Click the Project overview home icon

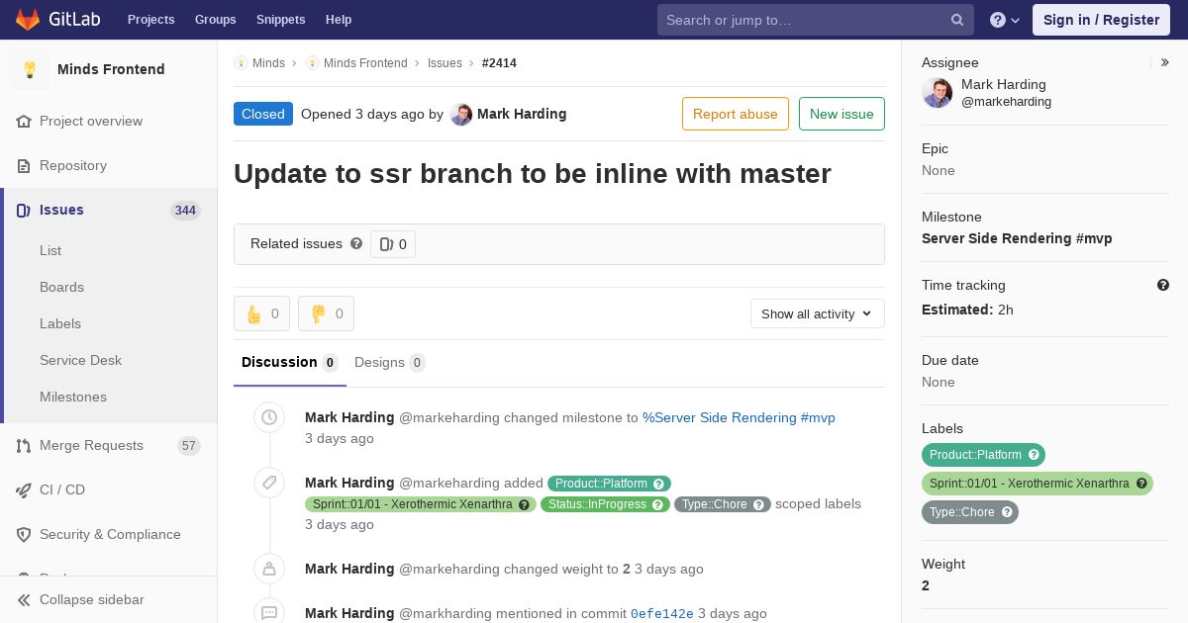[24, 122]
